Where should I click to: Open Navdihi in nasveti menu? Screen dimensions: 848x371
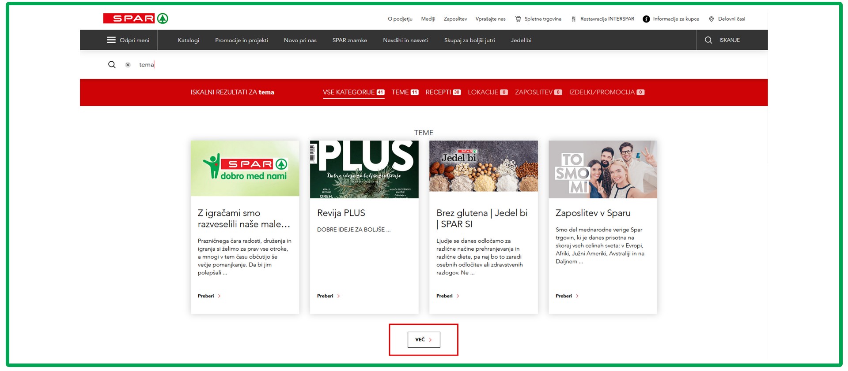[x=406, y=40]
